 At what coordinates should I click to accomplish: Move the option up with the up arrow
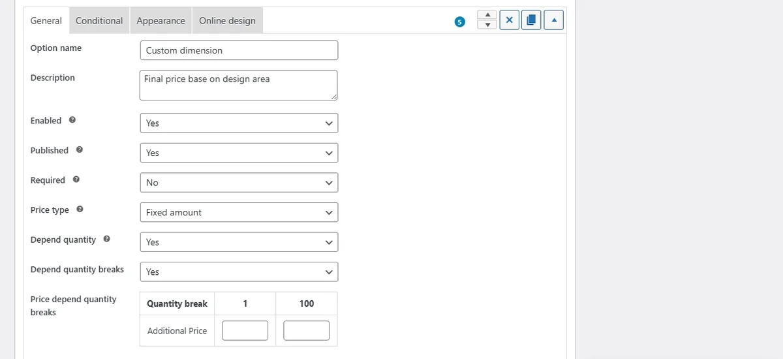point(487,15)
